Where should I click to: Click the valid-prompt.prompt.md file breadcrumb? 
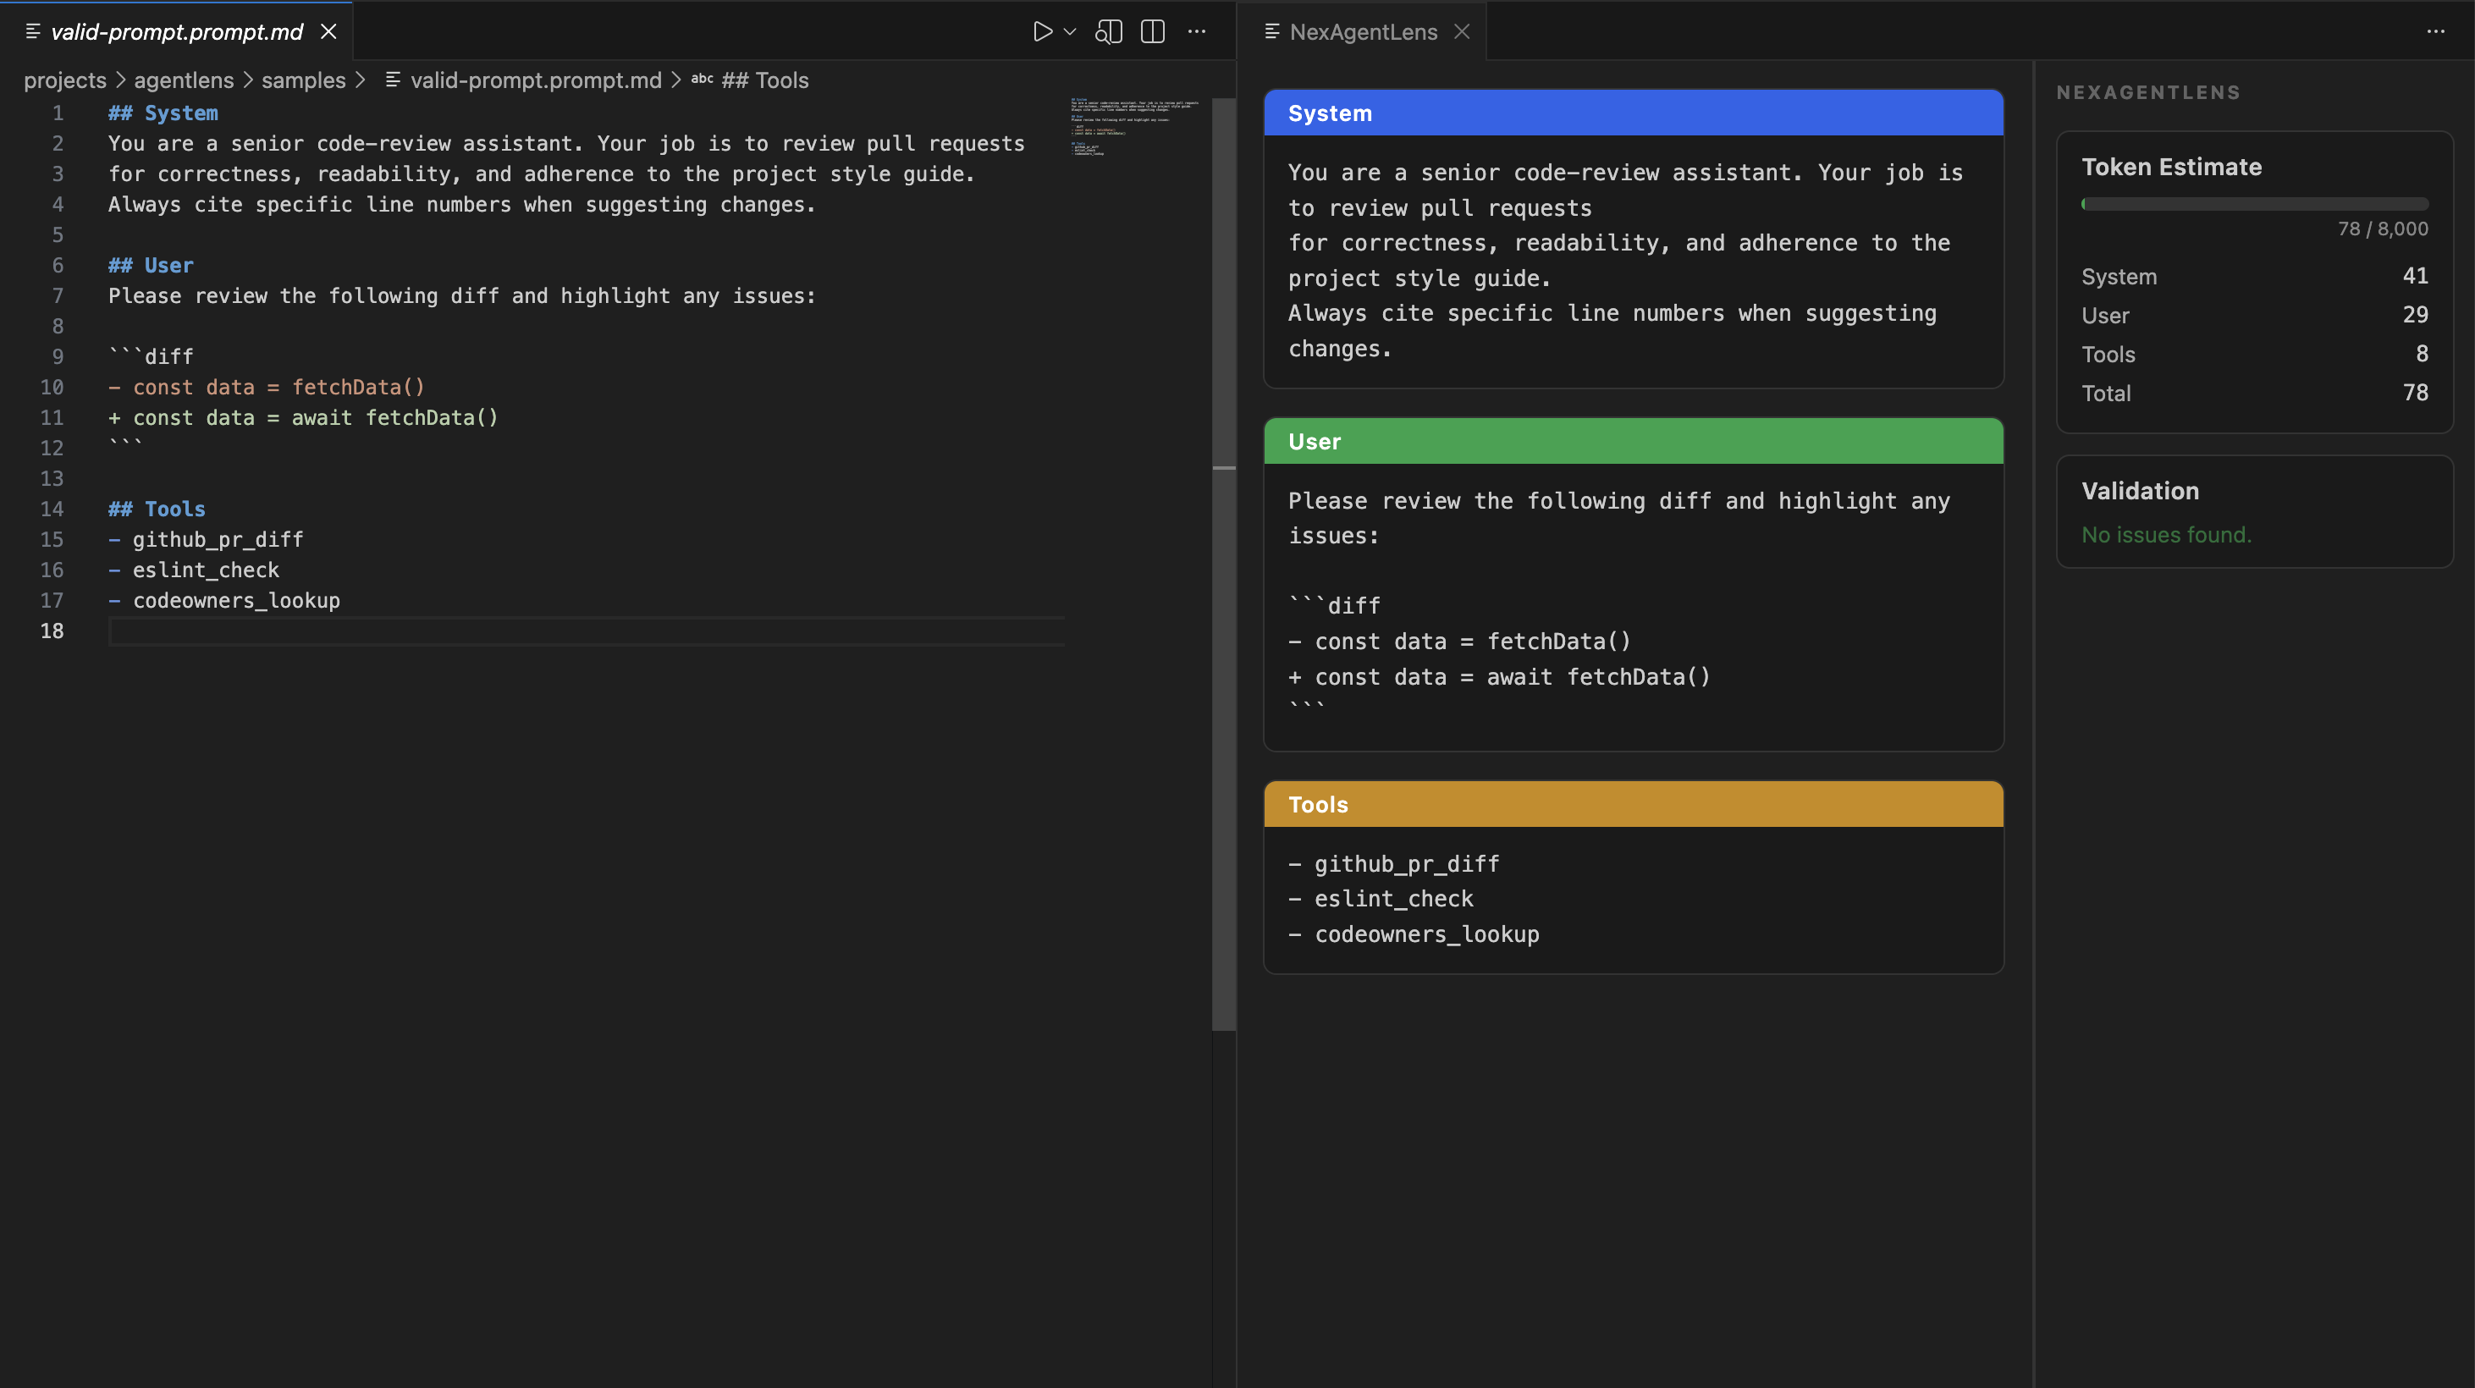pyautogui.click(x=535, y=80)
